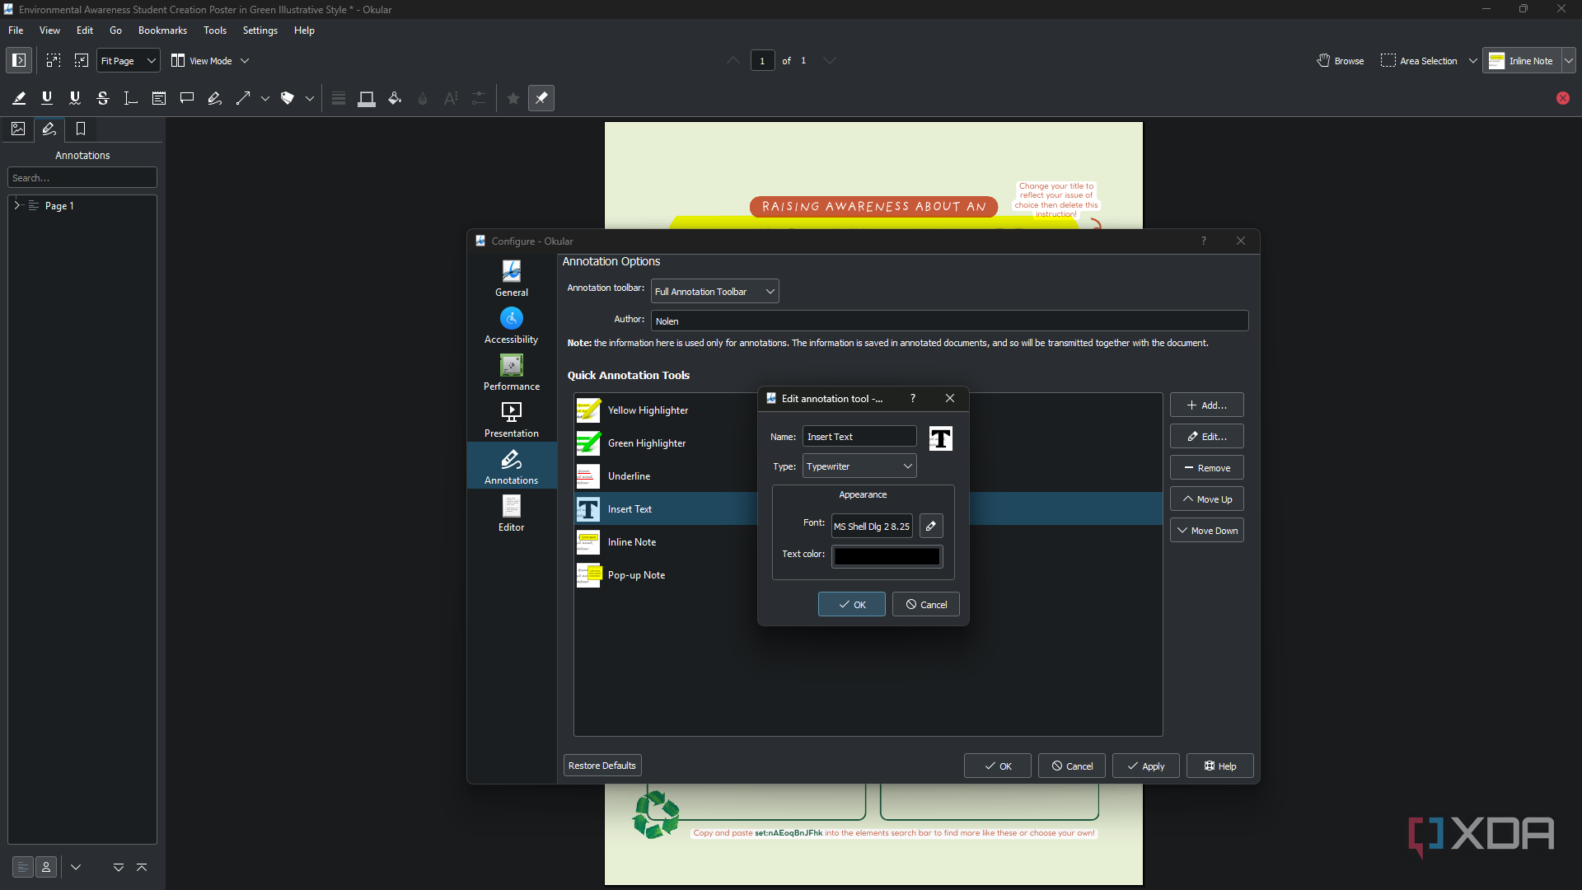
Task: Switch to the Thumbnails sidebar tab
Action: click(x=18, y=129)
